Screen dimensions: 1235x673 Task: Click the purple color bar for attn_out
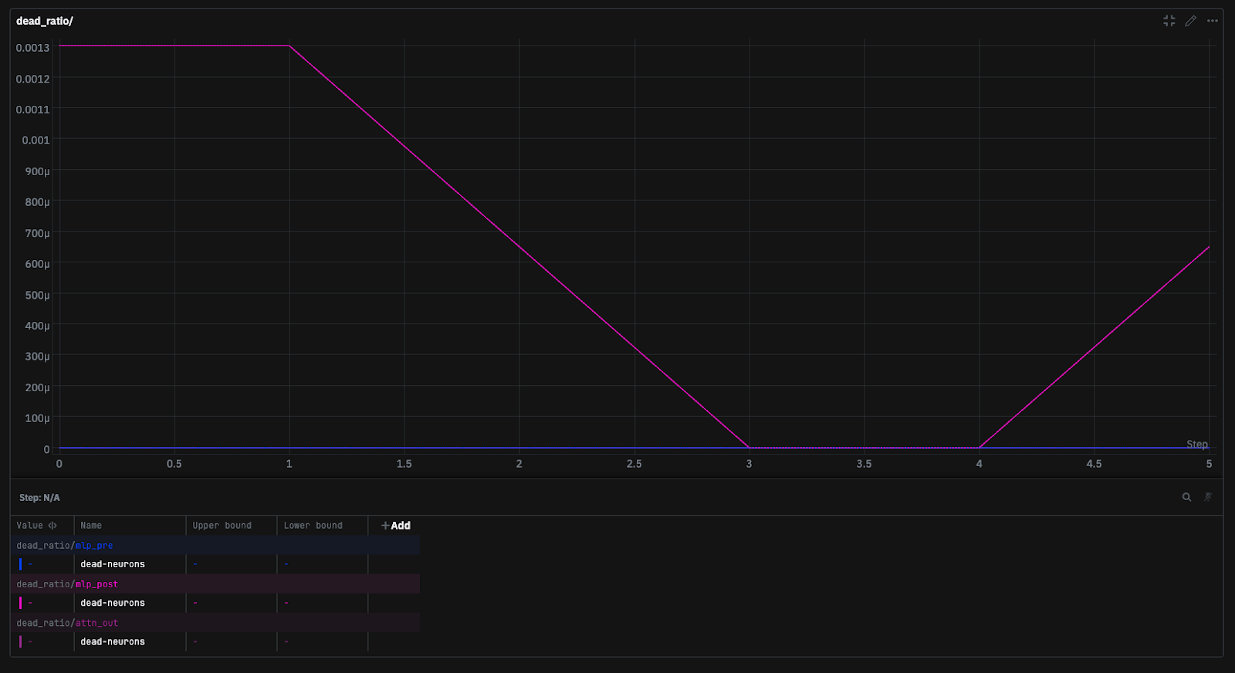point(20,641)
